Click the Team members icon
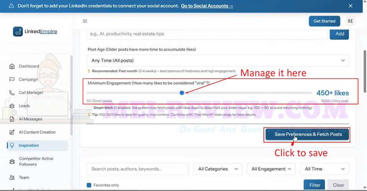The image size is (367, 191). [x=12, y=178]
